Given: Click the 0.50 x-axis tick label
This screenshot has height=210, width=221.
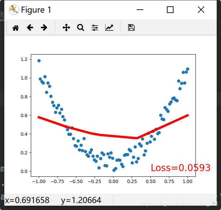Looking at the screenshot, I should click(151, 181).
